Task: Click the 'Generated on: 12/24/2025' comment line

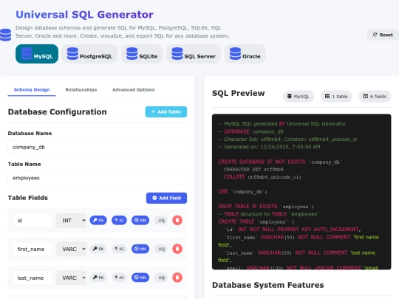Action: coord(269,147)
